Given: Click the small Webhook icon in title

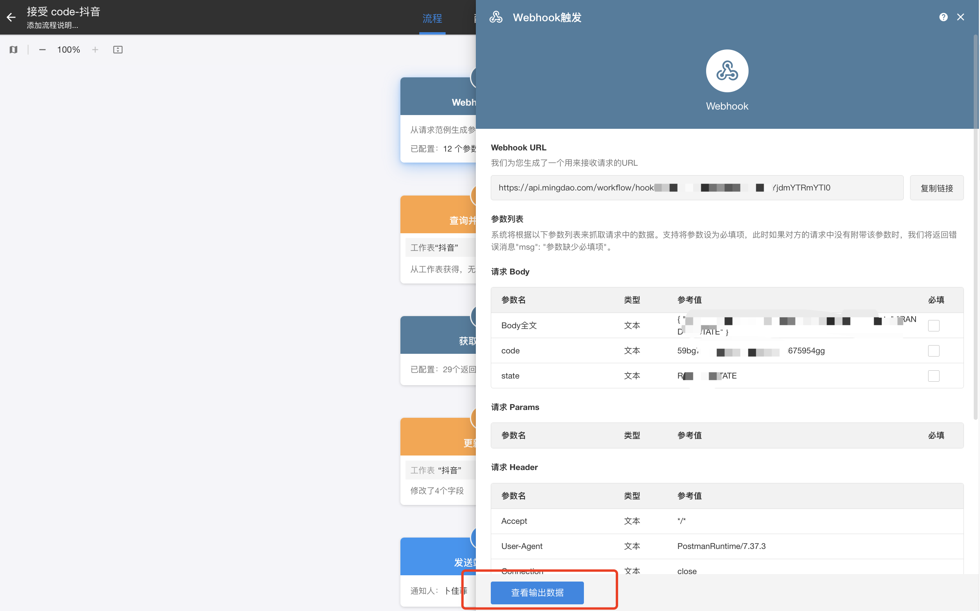Looking at the screenshot, I should coord(496,17).
